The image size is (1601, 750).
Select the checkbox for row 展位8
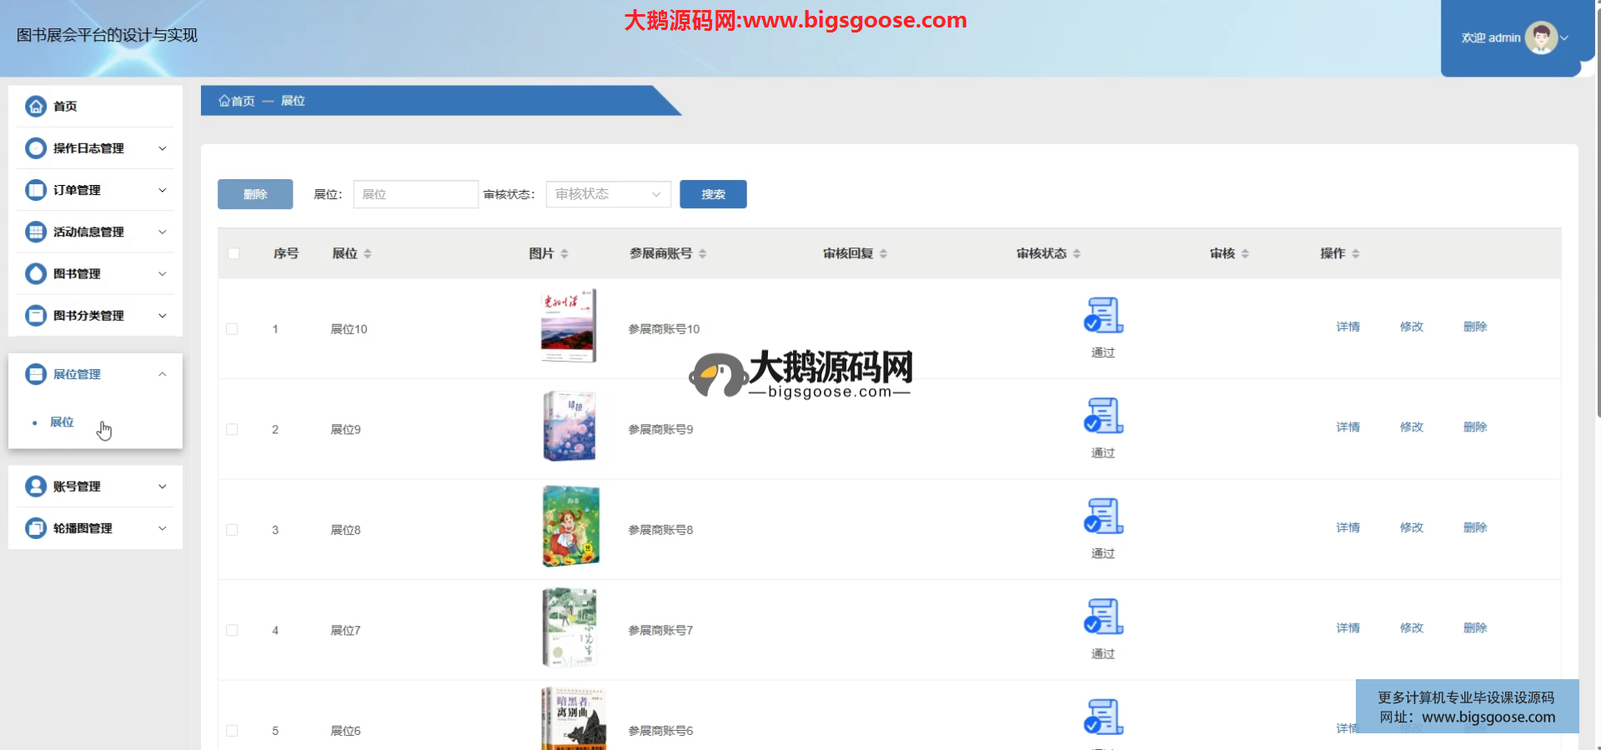[x=233, y=530]
